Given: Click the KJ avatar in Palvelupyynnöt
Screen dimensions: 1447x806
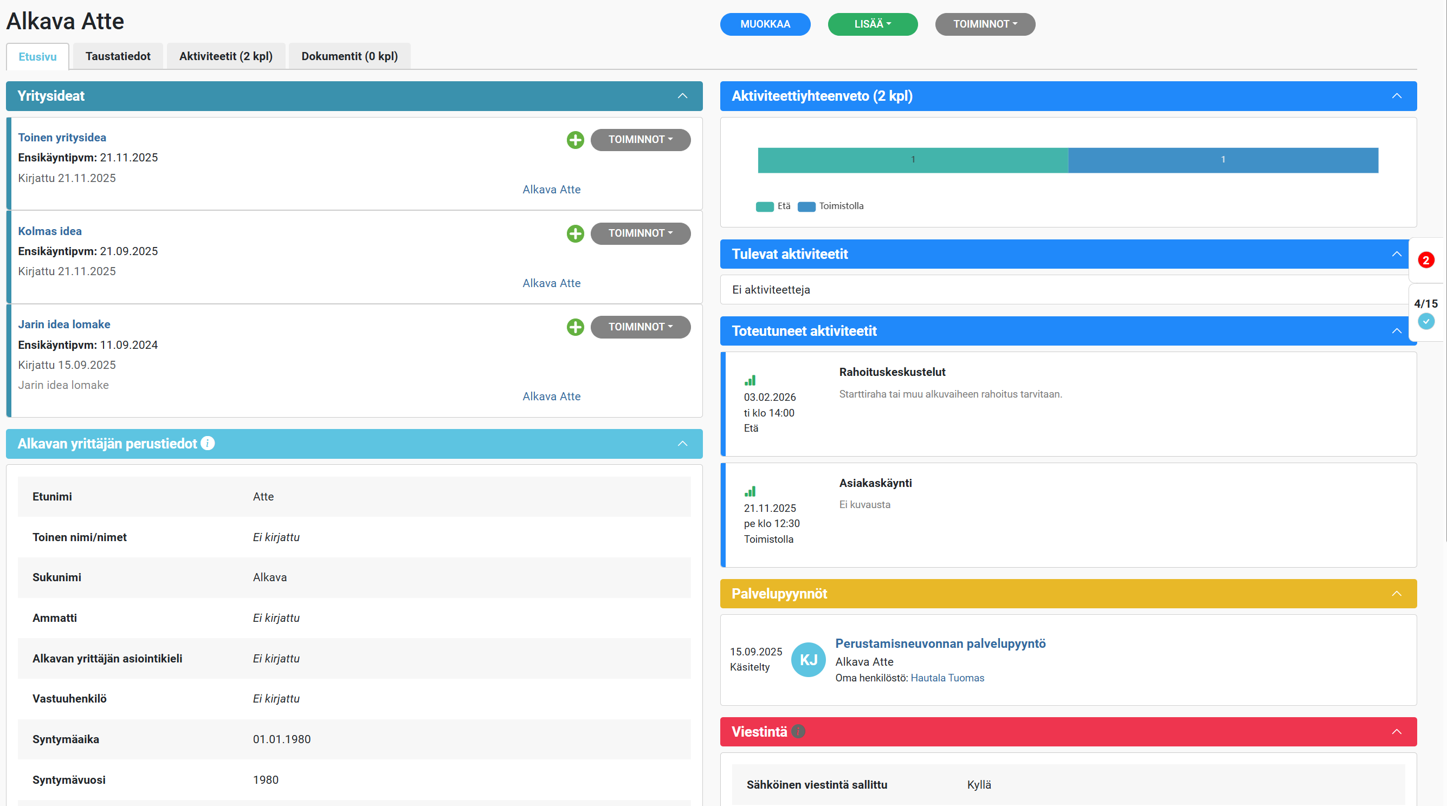Looking at the screenshot, I should [x=808, y=660].
